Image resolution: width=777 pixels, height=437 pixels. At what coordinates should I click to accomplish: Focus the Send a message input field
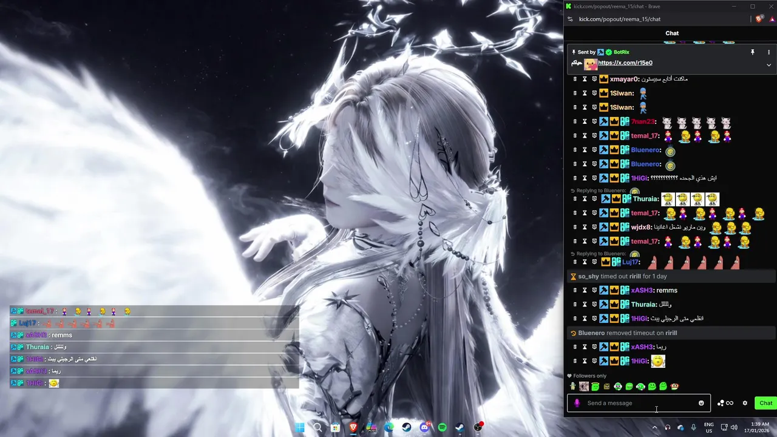pyautogui.click(x=639, y=403)
